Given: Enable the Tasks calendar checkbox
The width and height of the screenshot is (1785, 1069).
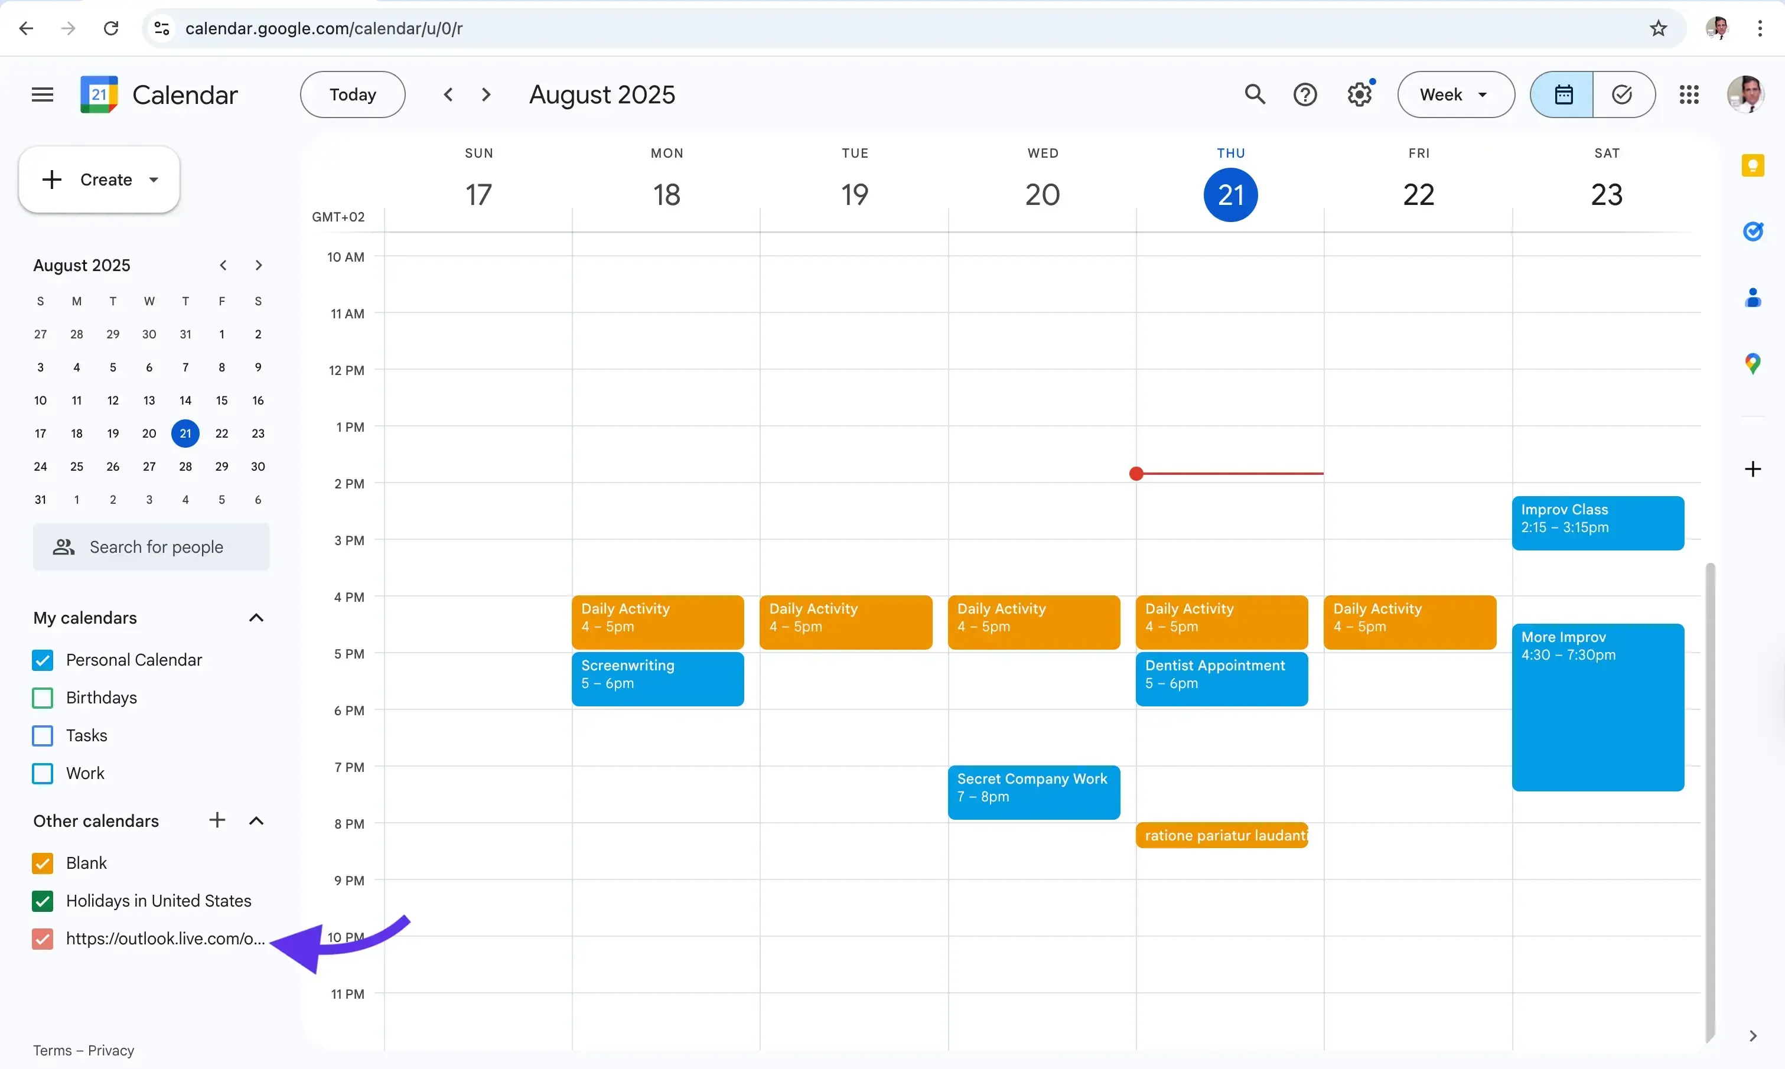Looking at the screenshot, I should pos(42,735).
